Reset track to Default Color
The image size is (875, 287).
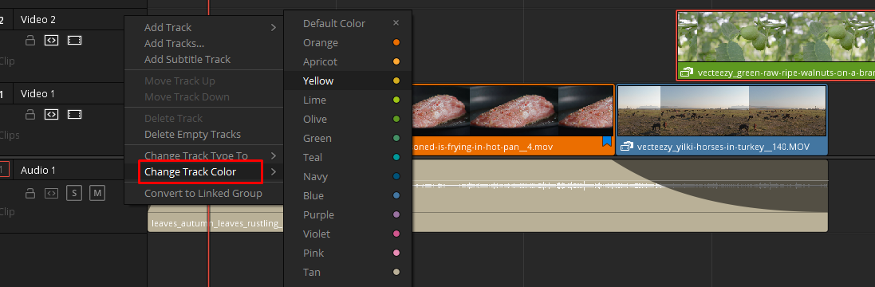click(349, 23)
